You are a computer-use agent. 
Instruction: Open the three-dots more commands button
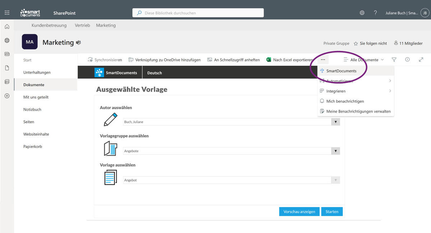click(x=323, y=60)
